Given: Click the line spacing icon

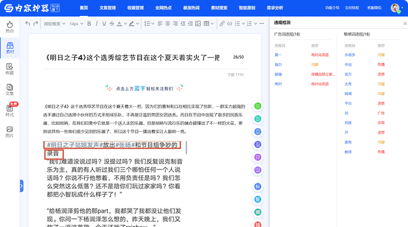Looking at the screenshot, I should click(147, 24).
